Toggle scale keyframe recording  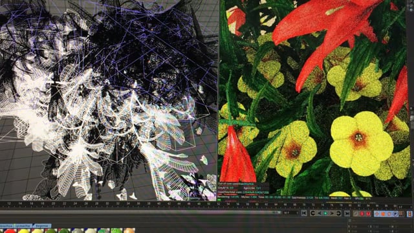tap(383, 213)
